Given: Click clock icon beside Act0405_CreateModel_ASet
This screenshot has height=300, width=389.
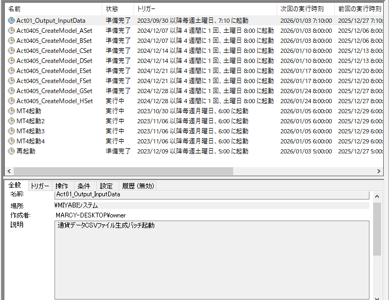Looking at the screenshot, I should point(11,31).
